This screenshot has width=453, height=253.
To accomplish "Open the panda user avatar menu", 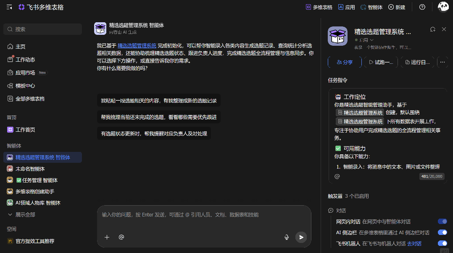I will coord(443,7).
